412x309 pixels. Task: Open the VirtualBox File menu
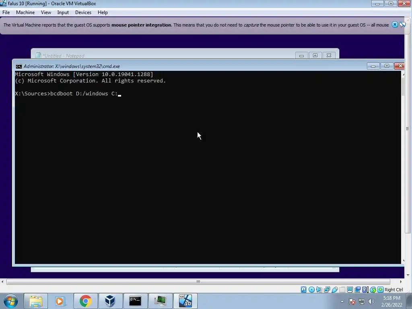point(6,12)
